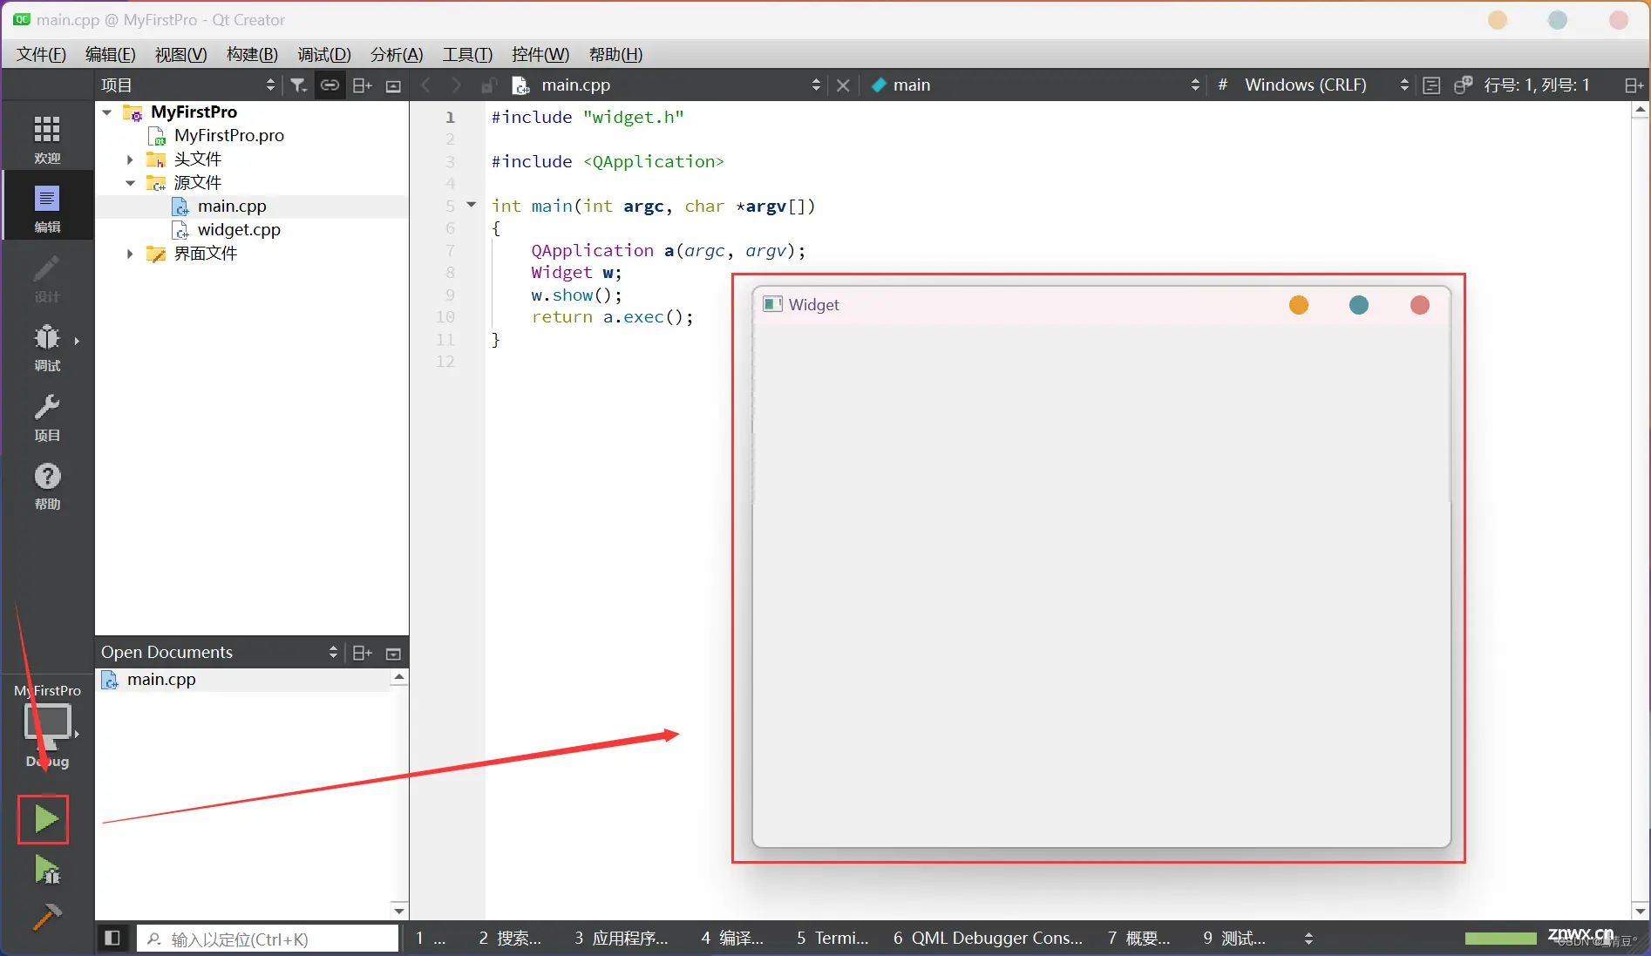This screenshot has width=1651, height=956.
Task: Open the 调试(D) menu
Action: click(324, 55)
